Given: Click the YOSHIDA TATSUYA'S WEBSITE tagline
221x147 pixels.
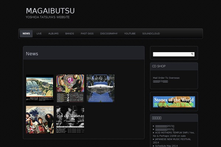Looking at the screenshot, I should click(48, 17).
